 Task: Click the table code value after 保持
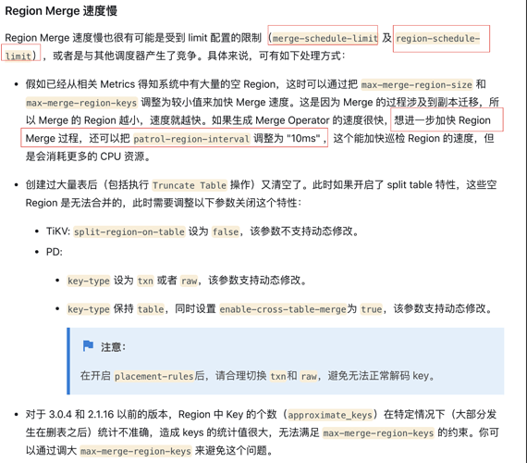click(151, 309)
